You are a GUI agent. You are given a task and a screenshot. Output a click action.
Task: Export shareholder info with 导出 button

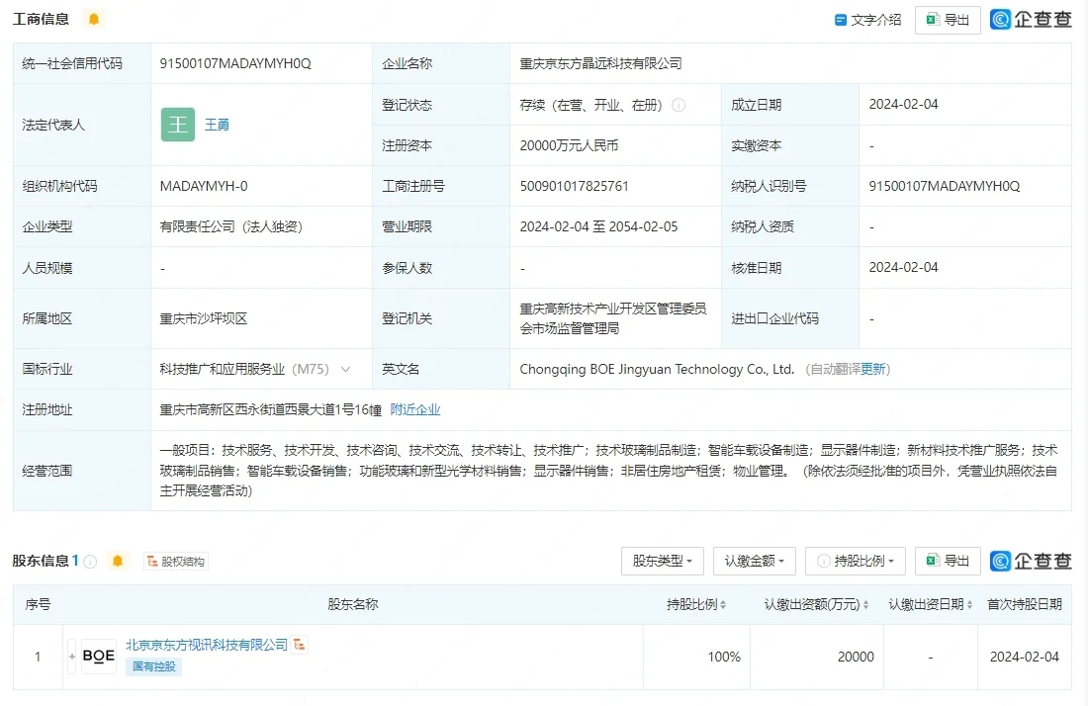point(948,561)
